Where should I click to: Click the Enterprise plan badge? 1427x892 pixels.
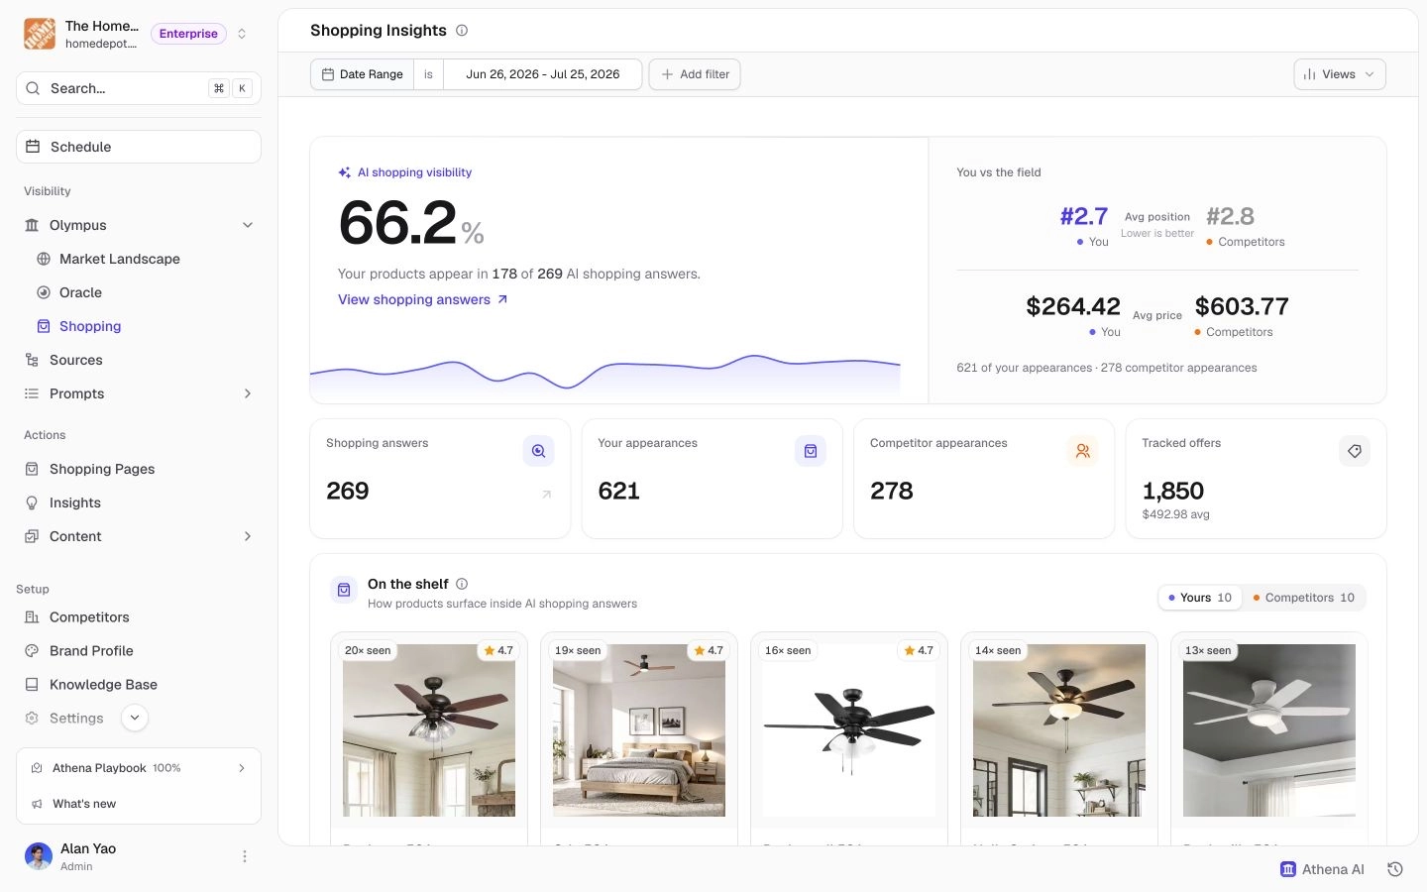click(188, 34)
